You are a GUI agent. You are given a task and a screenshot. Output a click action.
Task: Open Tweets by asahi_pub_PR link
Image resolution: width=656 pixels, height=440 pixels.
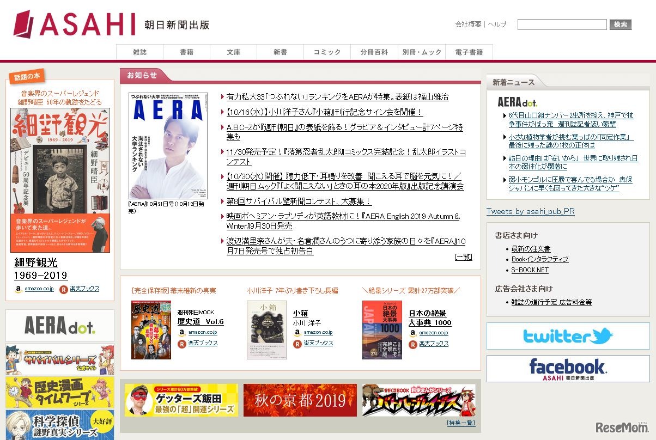coord(530,211)
